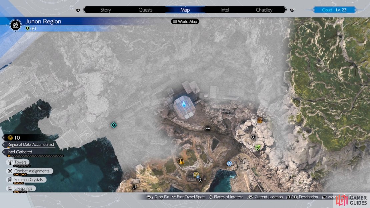Select the treasure chest map icon
Viewport: 370px width, 208px height.
[208, 128]
